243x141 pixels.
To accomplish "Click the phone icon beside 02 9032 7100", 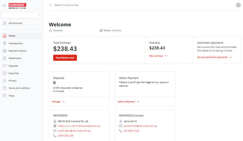I will pyautogui.click(x=121, y=131).
